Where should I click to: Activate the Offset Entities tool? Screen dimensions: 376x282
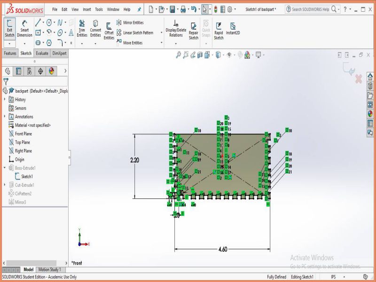(109, 31)
